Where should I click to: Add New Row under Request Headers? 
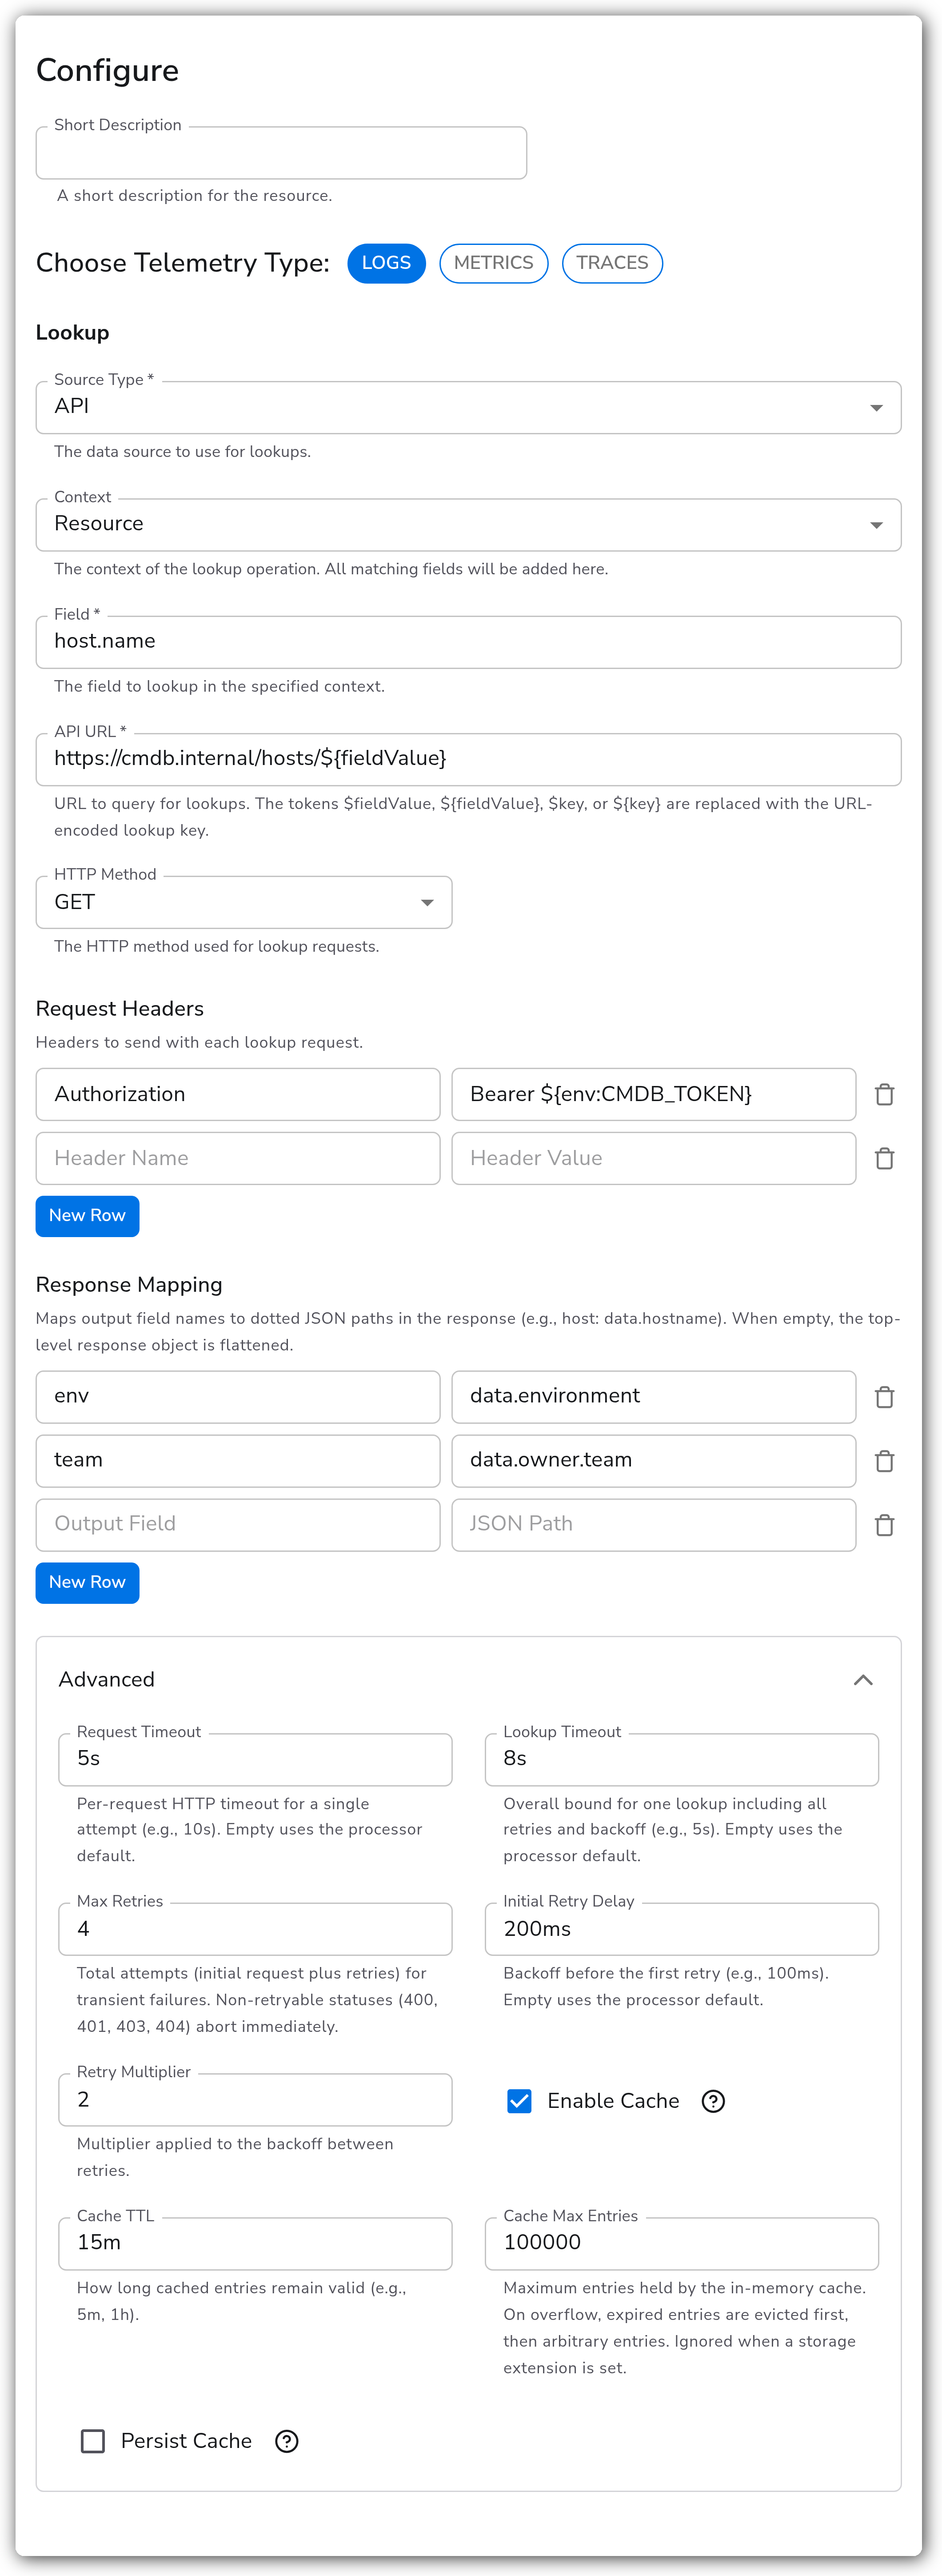(x=87, y=1216)
